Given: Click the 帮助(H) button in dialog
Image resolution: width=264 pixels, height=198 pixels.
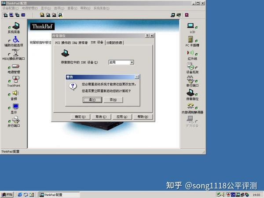Looking at the screenshot, I should [143, 117].
